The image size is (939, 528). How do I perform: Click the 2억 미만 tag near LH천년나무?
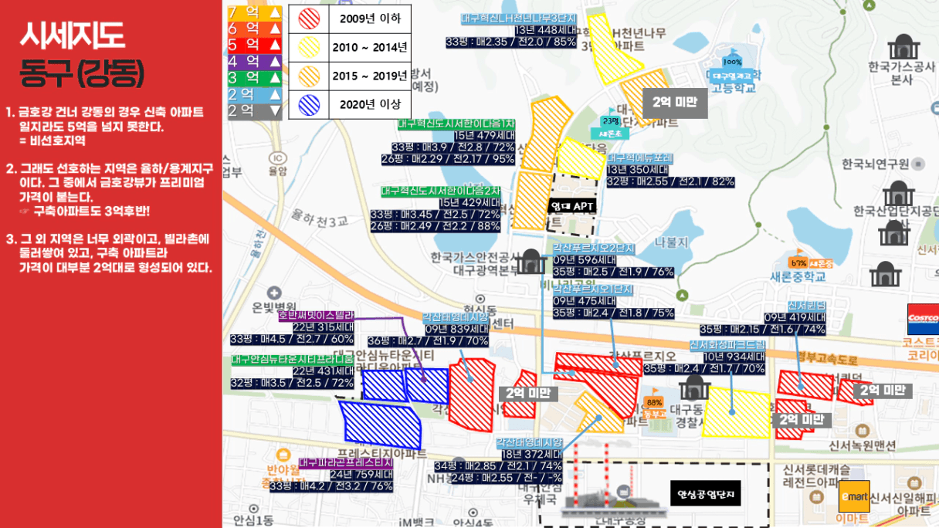pos(675,102)
